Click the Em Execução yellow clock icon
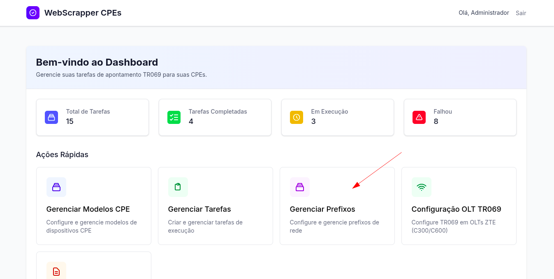The height and width of the screenshot is (279, 554). tap(297, 117)
